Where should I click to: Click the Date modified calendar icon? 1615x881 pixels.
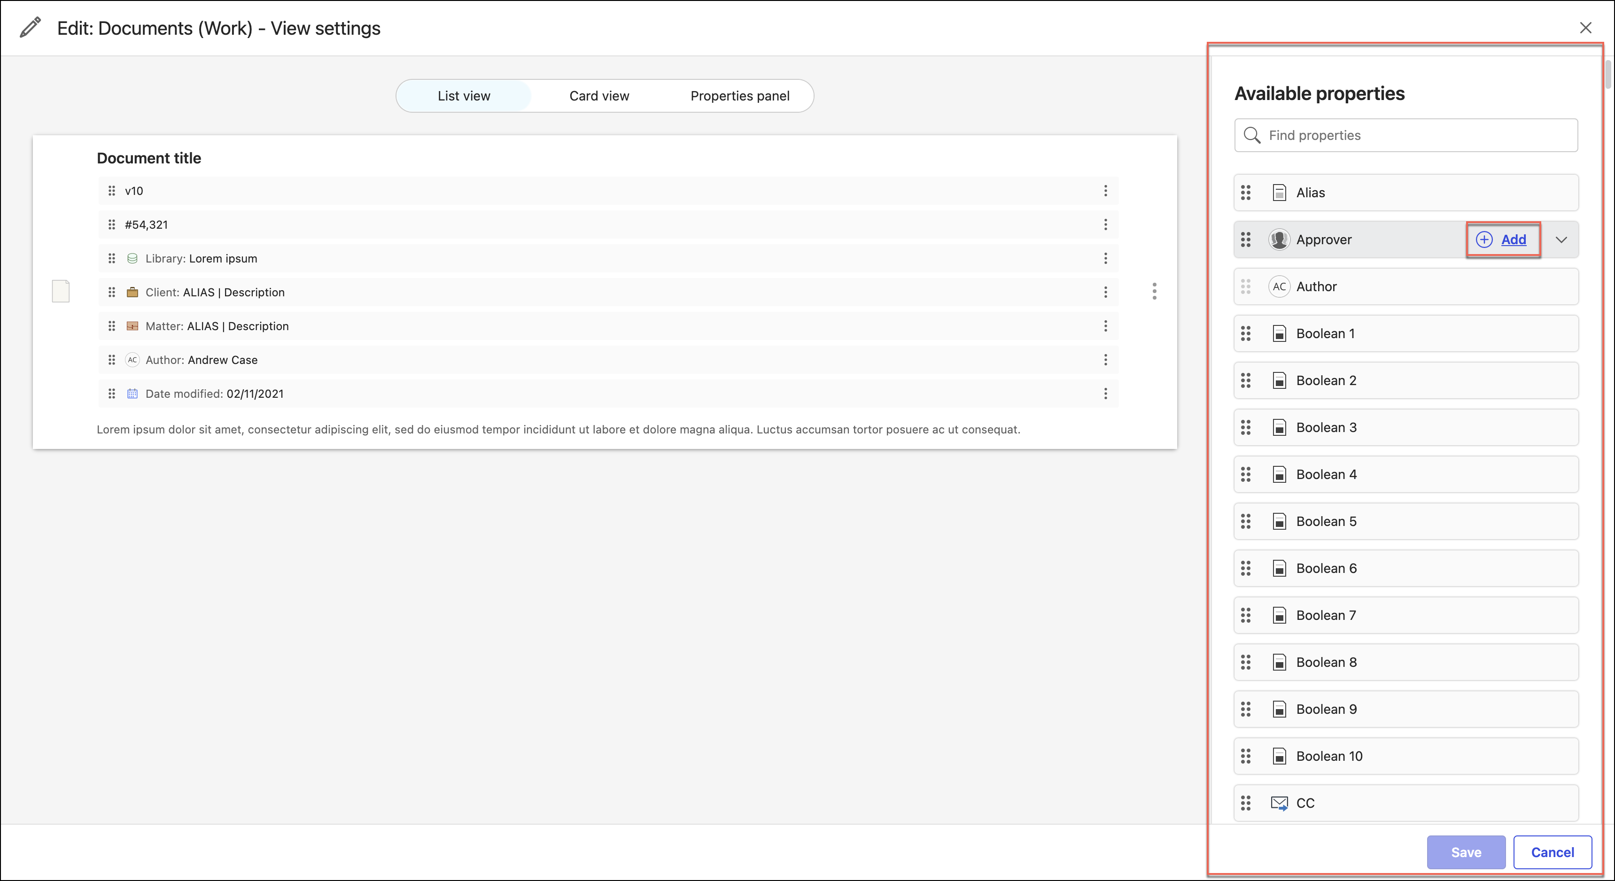(x=132, y=394)
